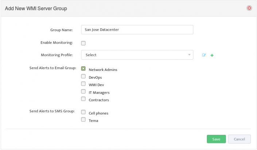Enable alerts for WMI Dev group
This screenshot has width=257, height=150.
point(83,84)
